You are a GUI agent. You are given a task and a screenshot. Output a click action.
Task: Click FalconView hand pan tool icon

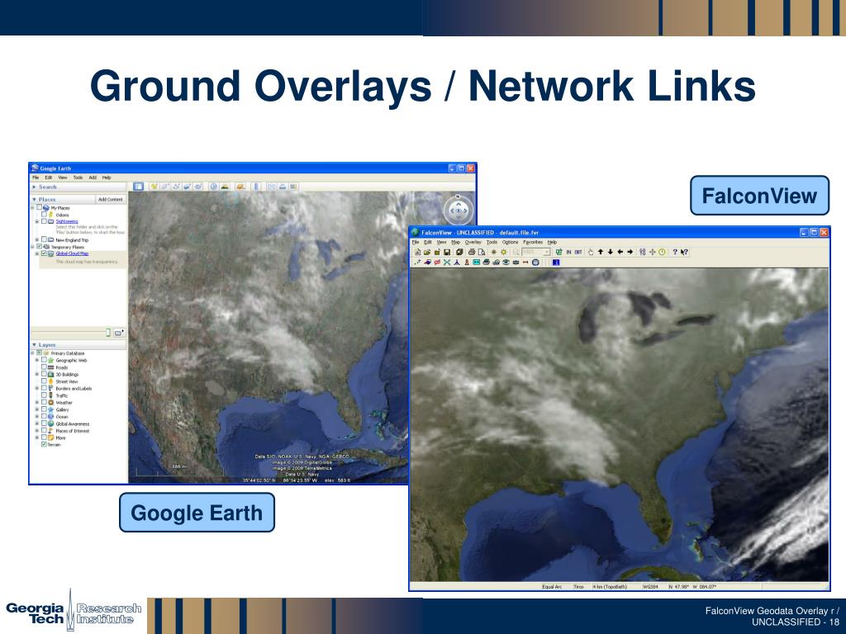tap(591, 252)
